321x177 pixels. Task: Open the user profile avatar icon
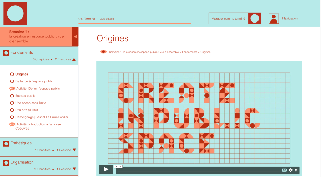coord(273,18)
